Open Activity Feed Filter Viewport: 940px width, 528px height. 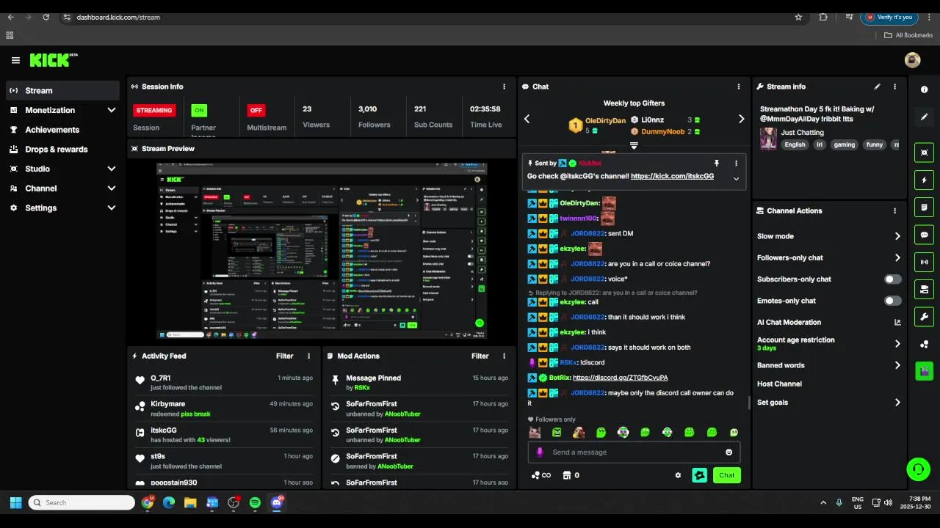[x=285, y=356]
